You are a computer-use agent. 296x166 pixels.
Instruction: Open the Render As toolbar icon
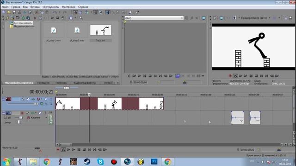pos(25,12)
